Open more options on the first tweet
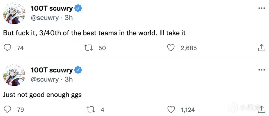 tap(261, 8)
